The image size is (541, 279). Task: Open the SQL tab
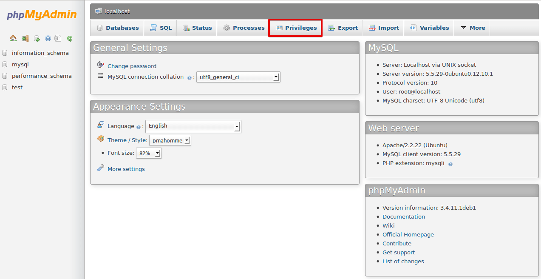(x=161, y=28)
